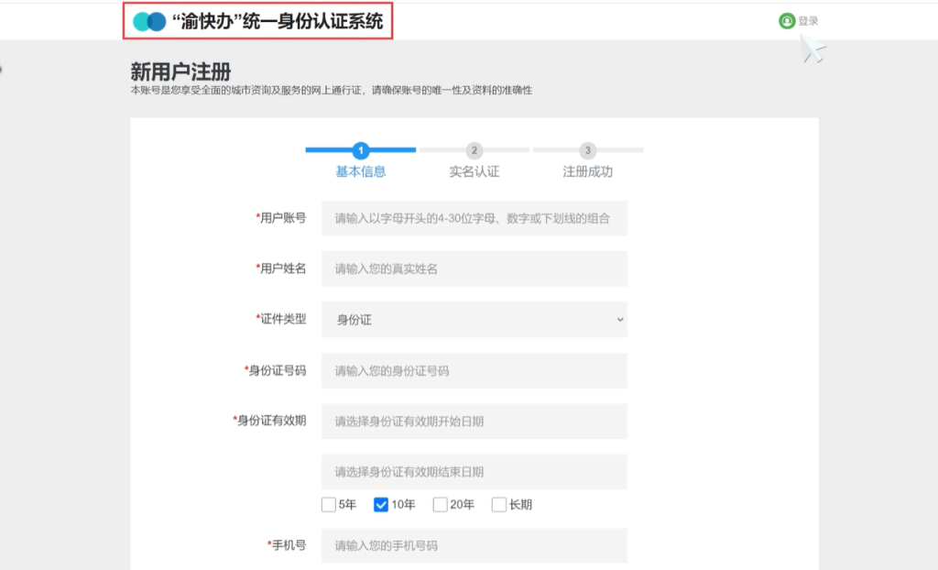The width and height of the screenshot is (938, 570).
Task: Check the 5年 validity checkbox
Action: 329,505
